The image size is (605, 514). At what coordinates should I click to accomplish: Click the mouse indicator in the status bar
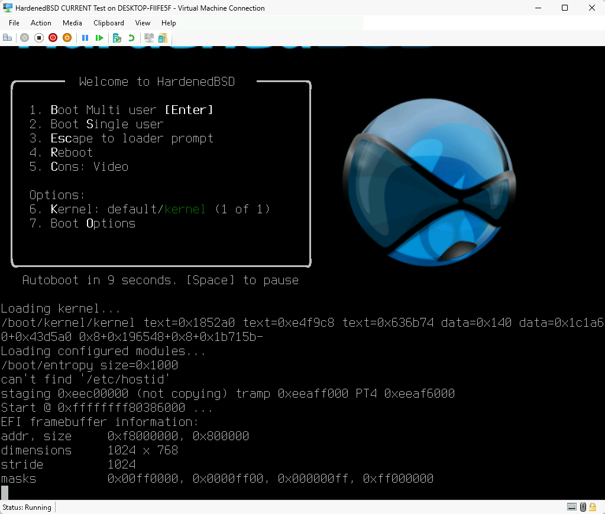point(583,507)
